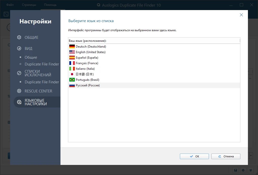This screenshot has height=175, width=258.
Task: Click the СПИСКИ ИСКЛЮЧЕНИЙ ban icon
Action: (x=19, y=73)
